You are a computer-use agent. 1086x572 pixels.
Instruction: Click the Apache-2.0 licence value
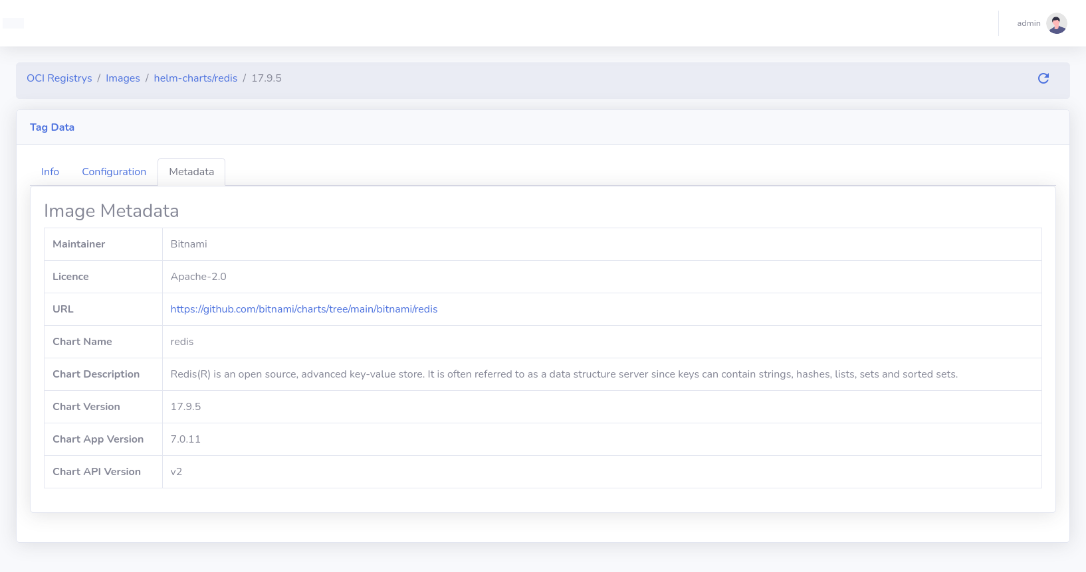click(198, 277)
